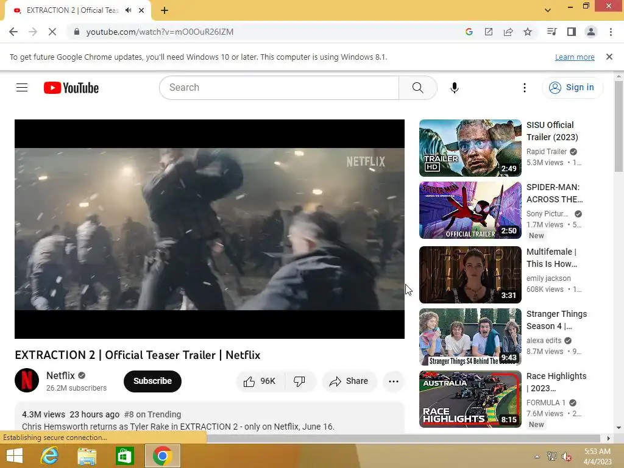The image size is (624, 468).
Task: Select the Rapid Trailer channel name
Action: [547, 152]
